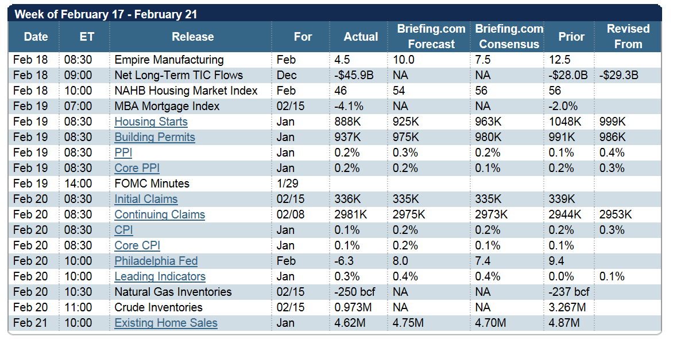673x344 pixels.
Task: Follow the Core PPI link
Action: (137, 168)
